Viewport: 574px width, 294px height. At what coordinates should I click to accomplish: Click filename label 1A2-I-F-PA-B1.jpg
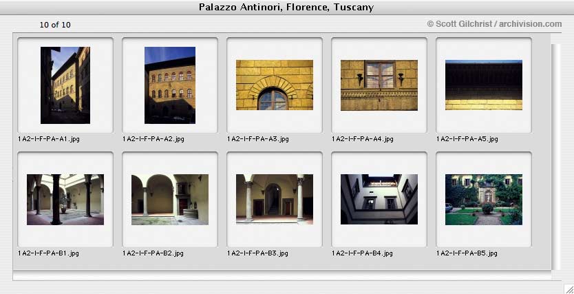(48, 253)
